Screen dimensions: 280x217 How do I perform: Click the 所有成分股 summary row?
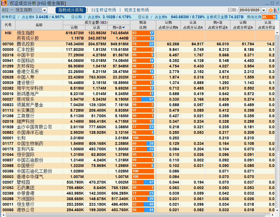tap(138, 38)
